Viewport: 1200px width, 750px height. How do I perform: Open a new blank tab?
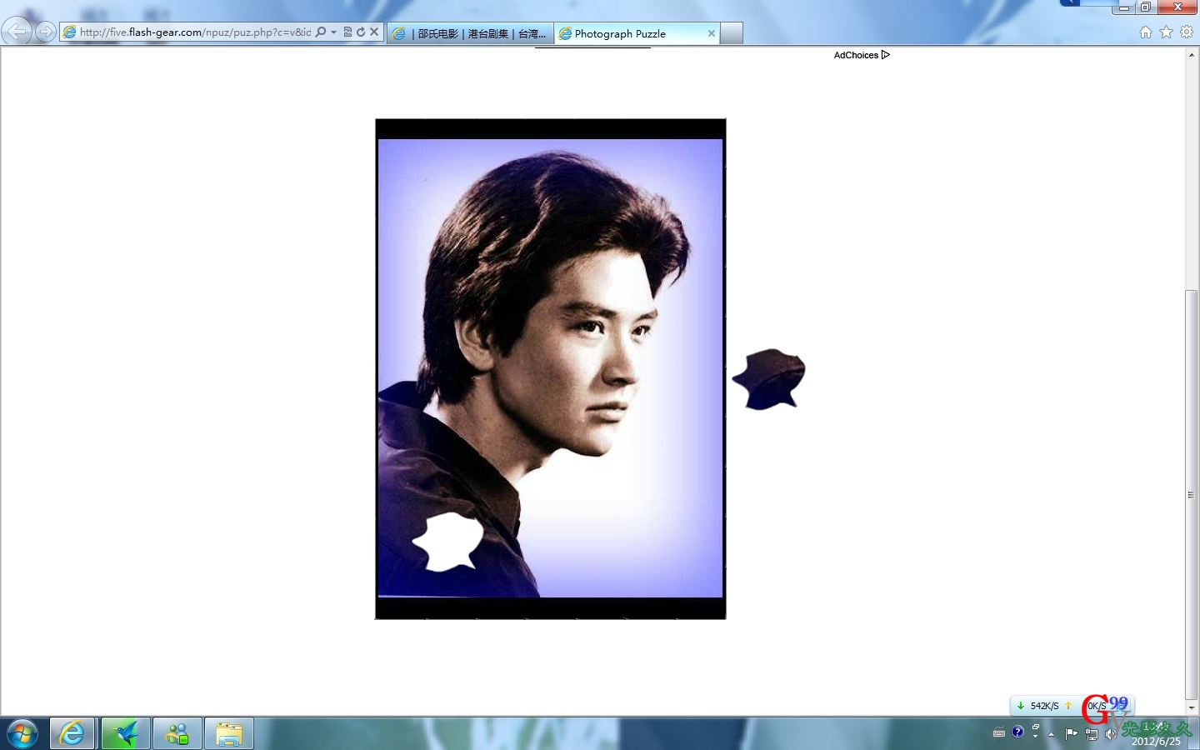coord(731,33)
